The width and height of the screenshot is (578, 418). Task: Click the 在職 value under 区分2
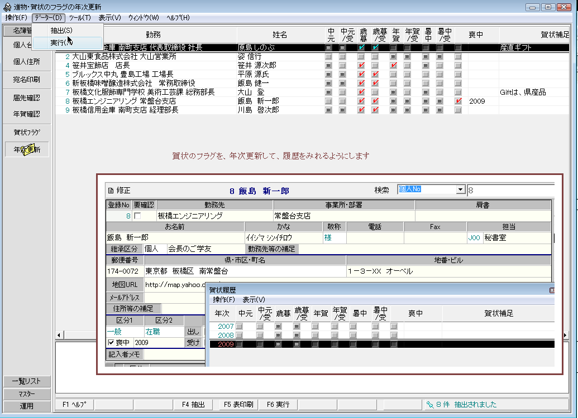point(152,332)
